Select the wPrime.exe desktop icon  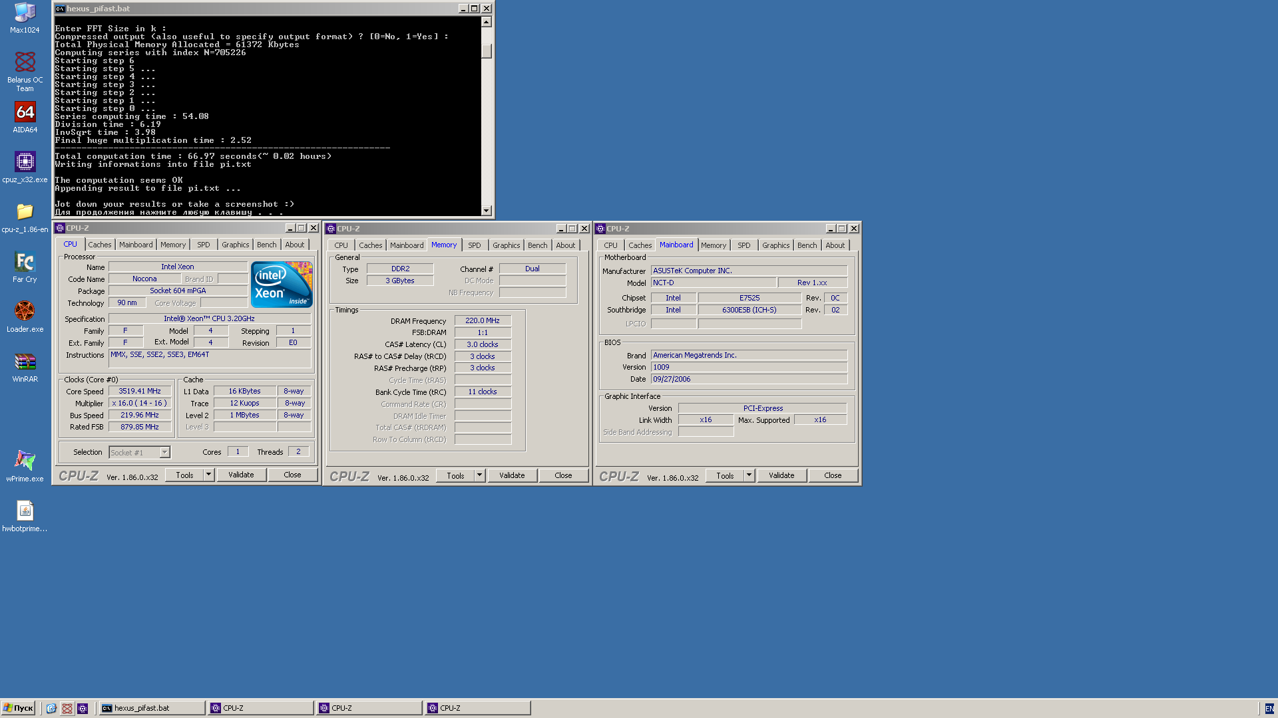[25, 467]
